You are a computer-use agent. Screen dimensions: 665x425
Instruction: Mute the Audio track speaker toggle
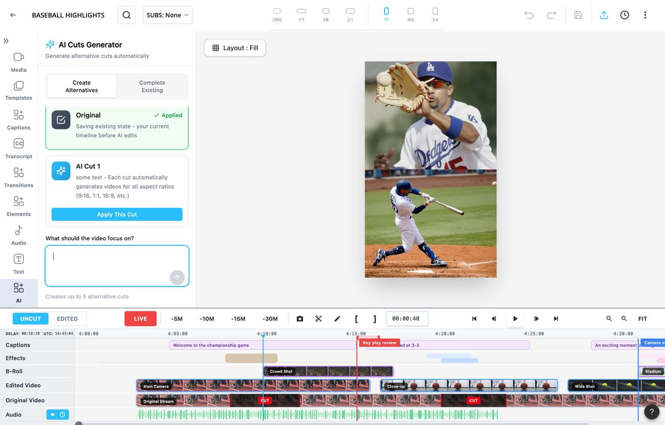click(52, 415)
